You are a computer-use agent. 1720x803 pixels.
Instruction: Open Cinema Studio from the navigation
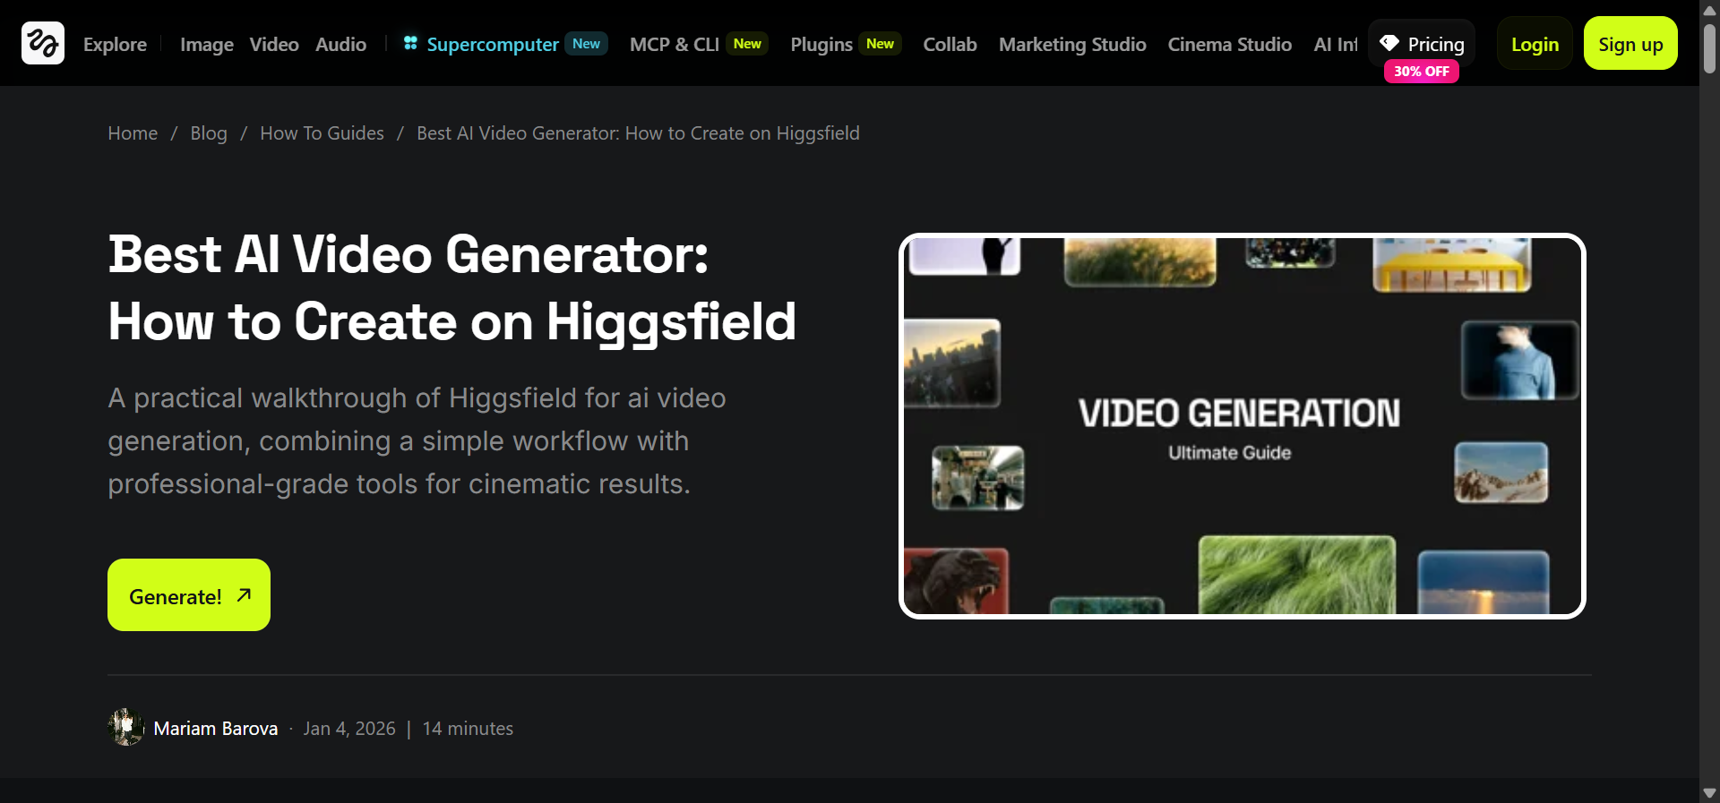(1229, 44)
